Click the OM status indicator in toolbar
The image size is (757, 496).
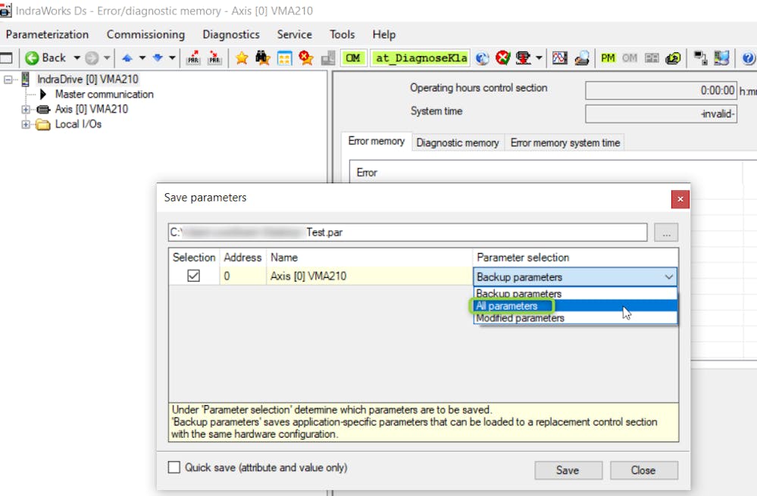(x=353, y=58)
